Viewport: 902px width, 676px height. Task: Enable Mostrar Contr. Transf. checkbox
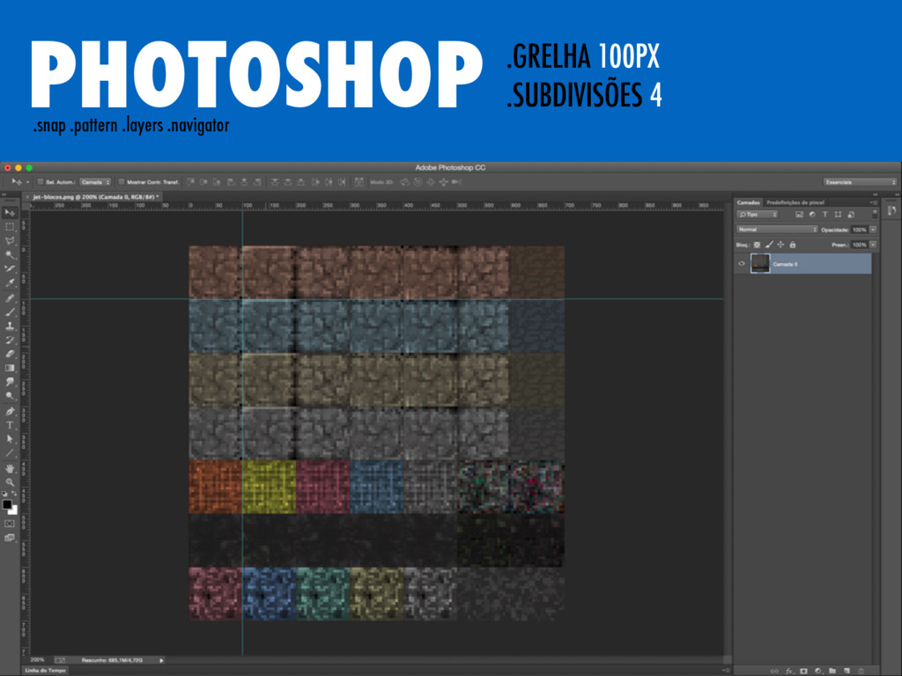122,181
